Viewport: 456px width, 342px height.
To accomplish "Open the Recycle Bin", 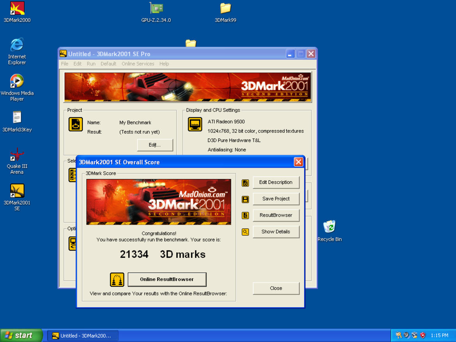I will pos(330,231).
